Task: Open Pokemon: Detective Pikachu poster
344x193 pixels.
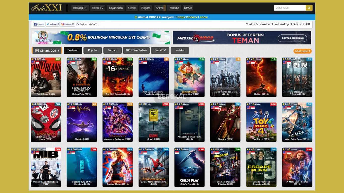Action: pos(225,167)
